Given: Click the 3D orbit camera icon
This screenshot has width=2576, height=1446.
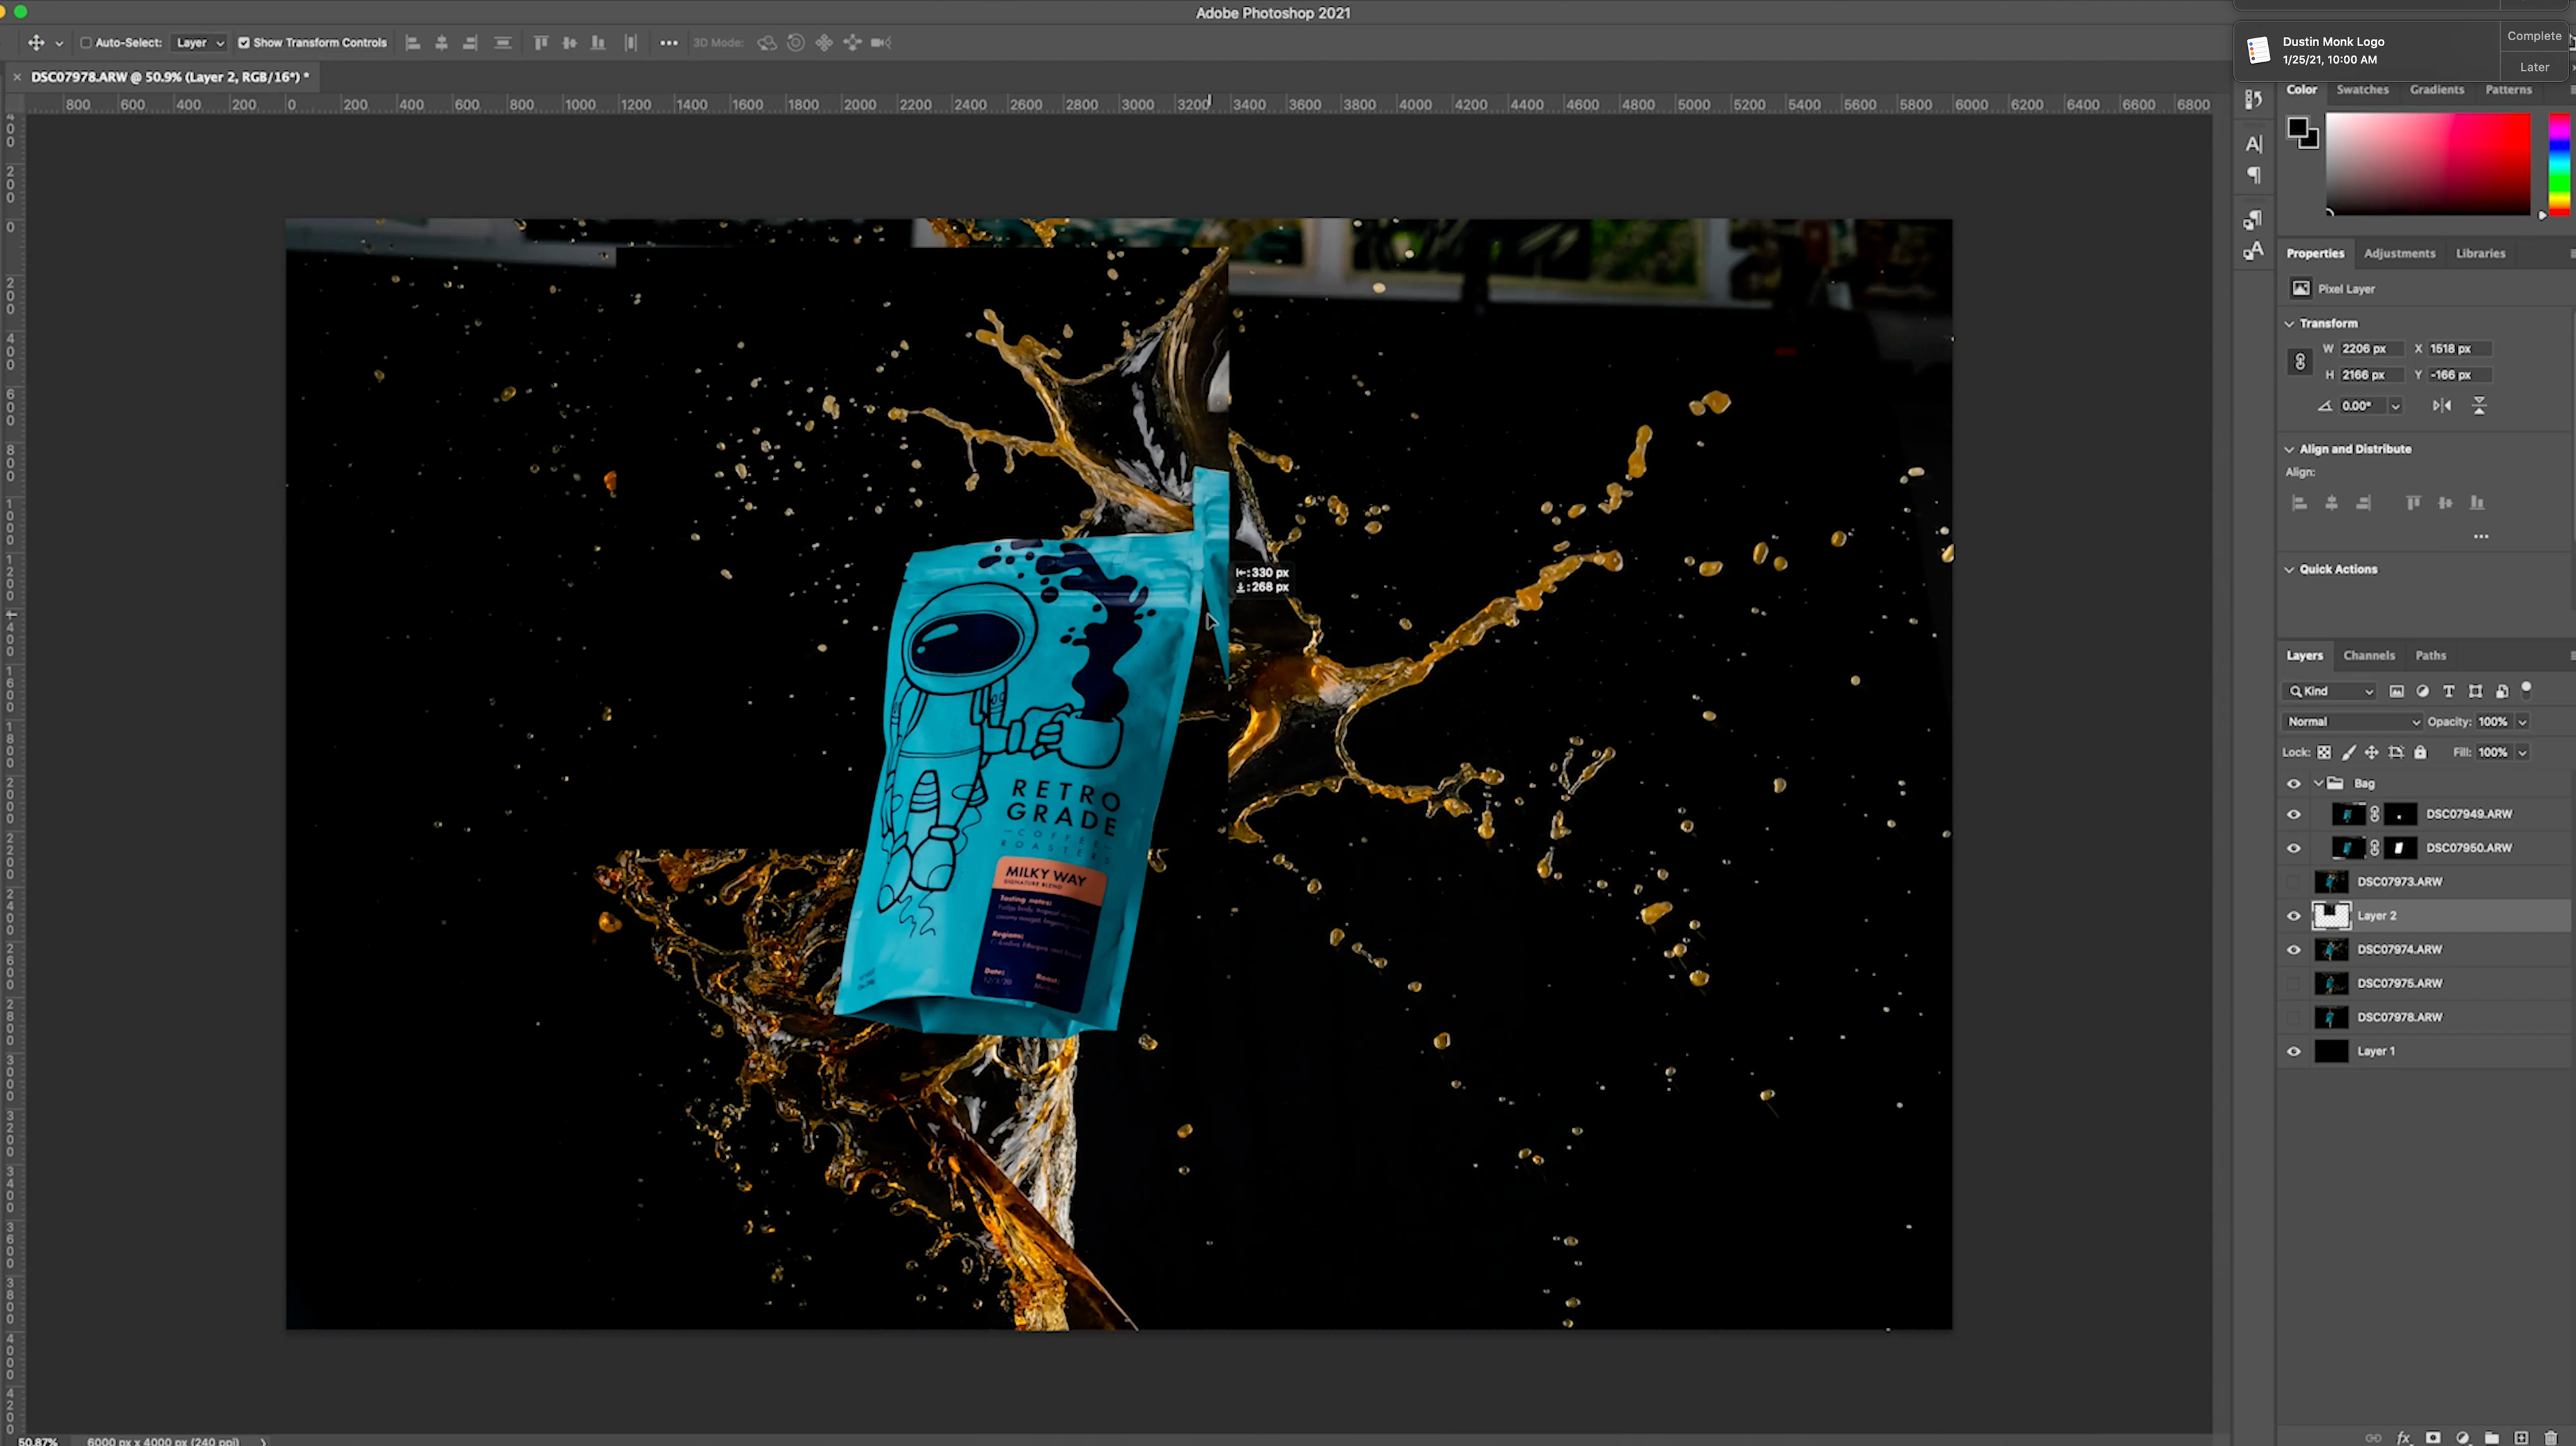Looking at the screenshot, I should 767,43.
